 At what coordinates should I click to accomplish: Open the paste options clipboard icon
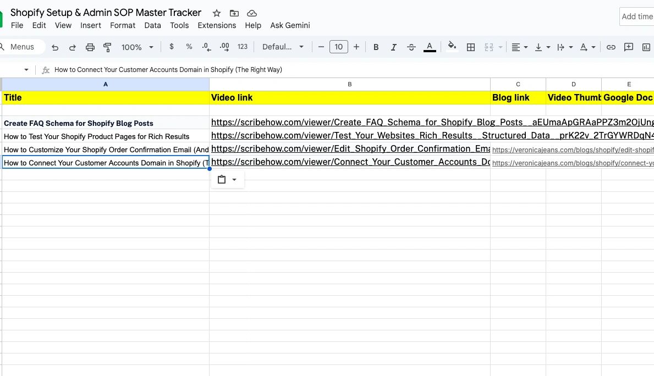click(x=222, y=180)
